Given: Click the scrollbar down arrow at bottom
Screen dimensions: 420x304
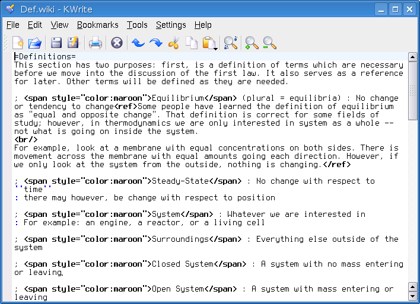Looking at the screenshot, I should [412, 296].
